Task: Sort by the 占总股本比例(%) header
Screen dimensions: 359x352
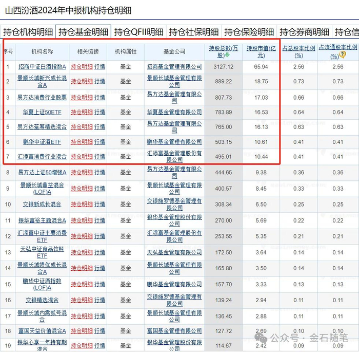Action: pyautogui.click(x=298, y=51)
